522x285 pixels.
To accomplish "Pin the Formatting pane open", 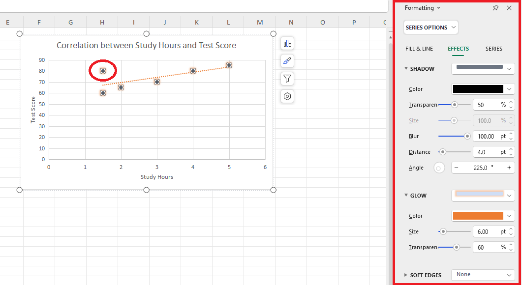I will 495,8.
